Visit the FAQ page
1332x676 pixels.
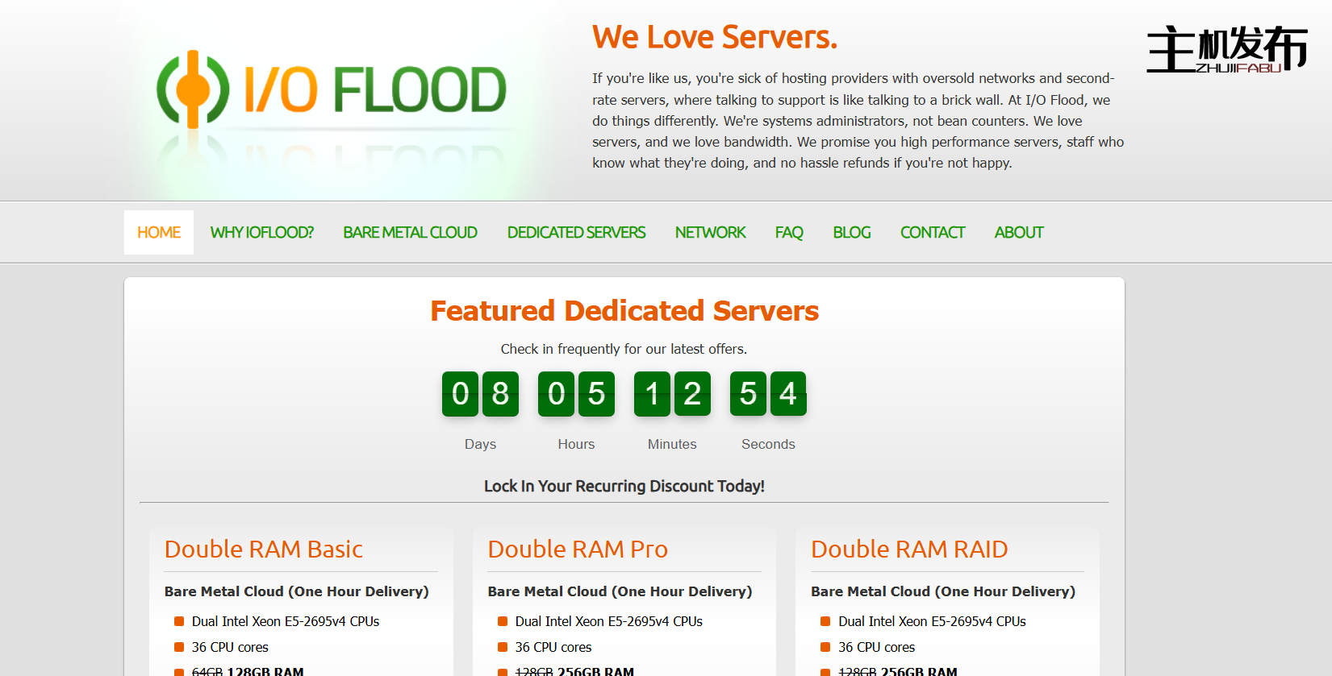coord(789,233)
